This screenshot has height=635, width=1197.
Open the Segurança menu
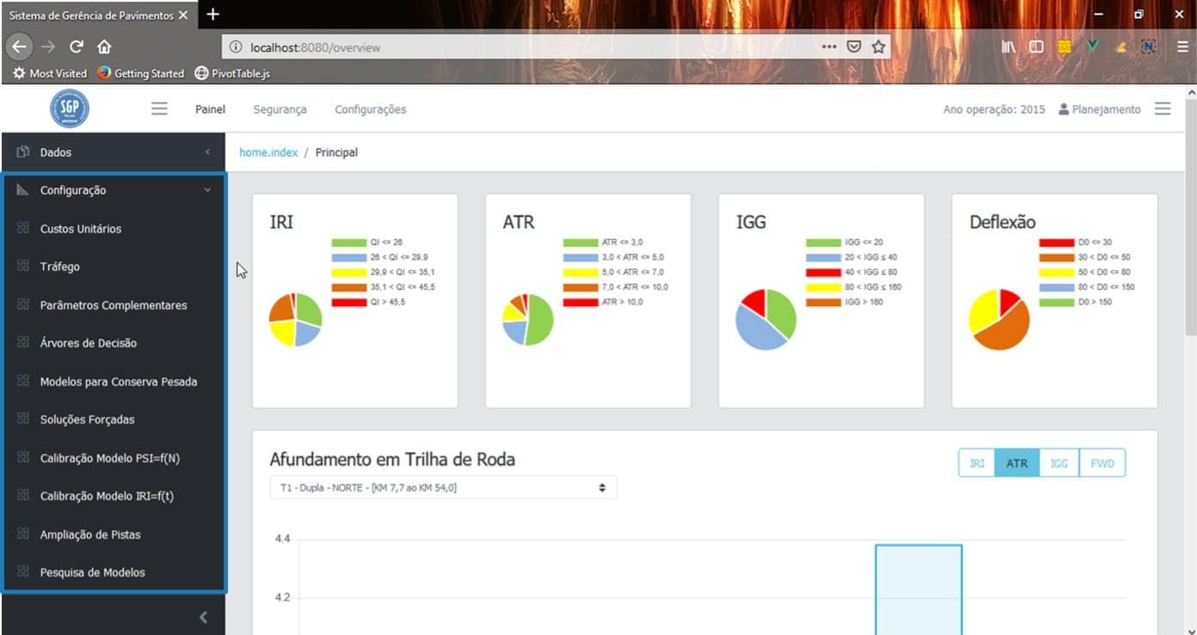pyautogui.click(x=279, y=109)
